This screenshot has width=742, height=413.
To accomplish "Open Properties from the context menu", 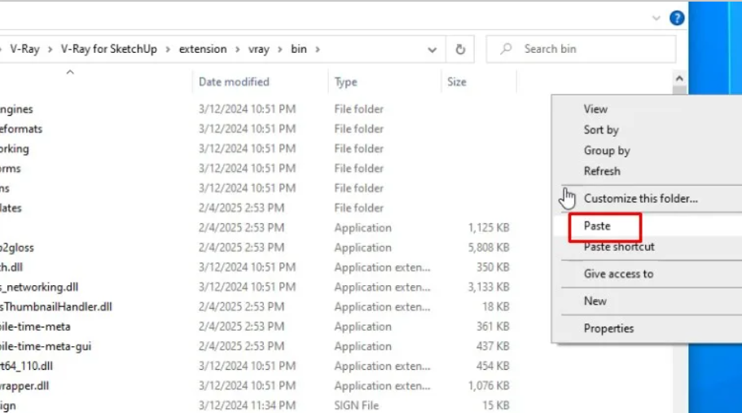I will [608, 328].
